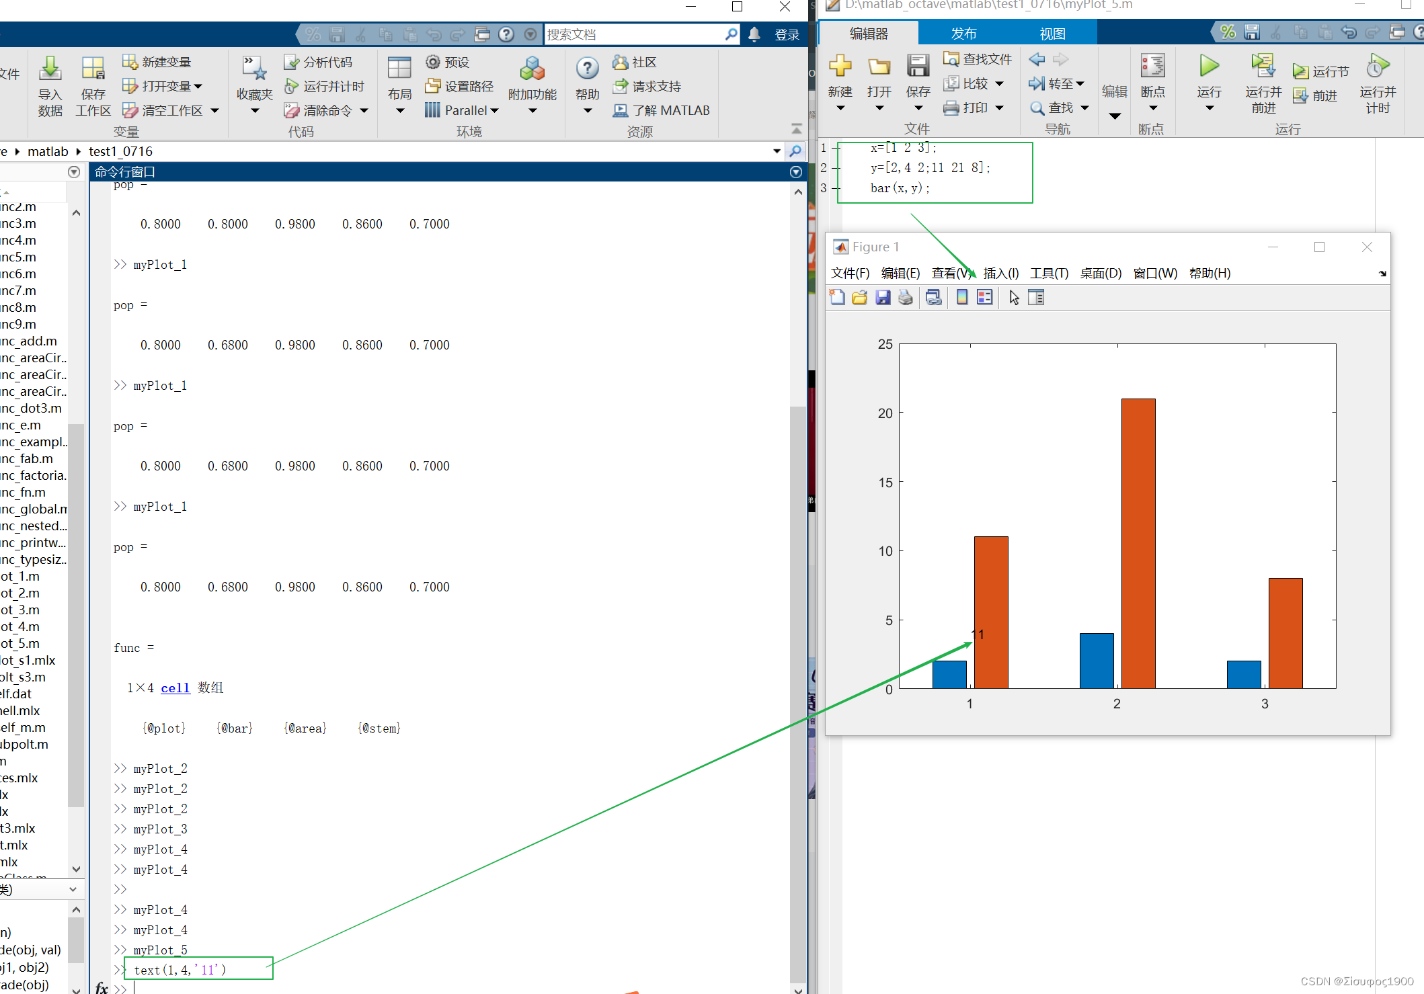Click the Login (登录) button
1424x994 pixels.
[787, 34]
